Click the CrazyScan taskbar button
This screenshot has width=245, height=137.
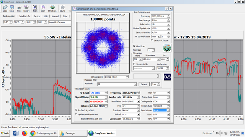click(x=102, y=133)
